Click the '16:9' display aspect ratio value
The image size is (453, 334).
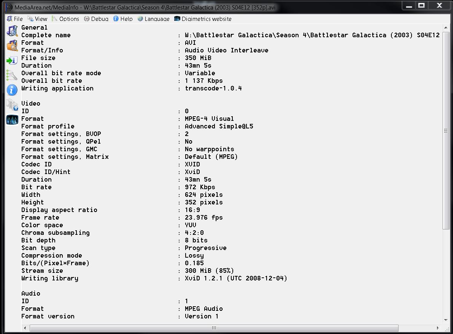[x=192, y=210]
